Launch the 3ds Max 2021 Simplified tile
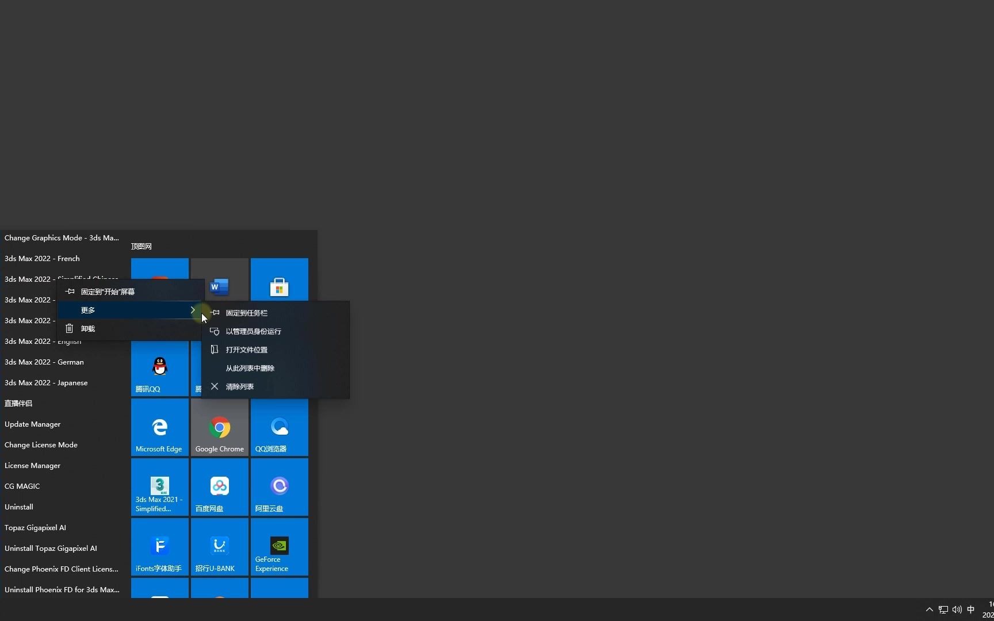Screen dimensions: 994x621 coord(160,487)
